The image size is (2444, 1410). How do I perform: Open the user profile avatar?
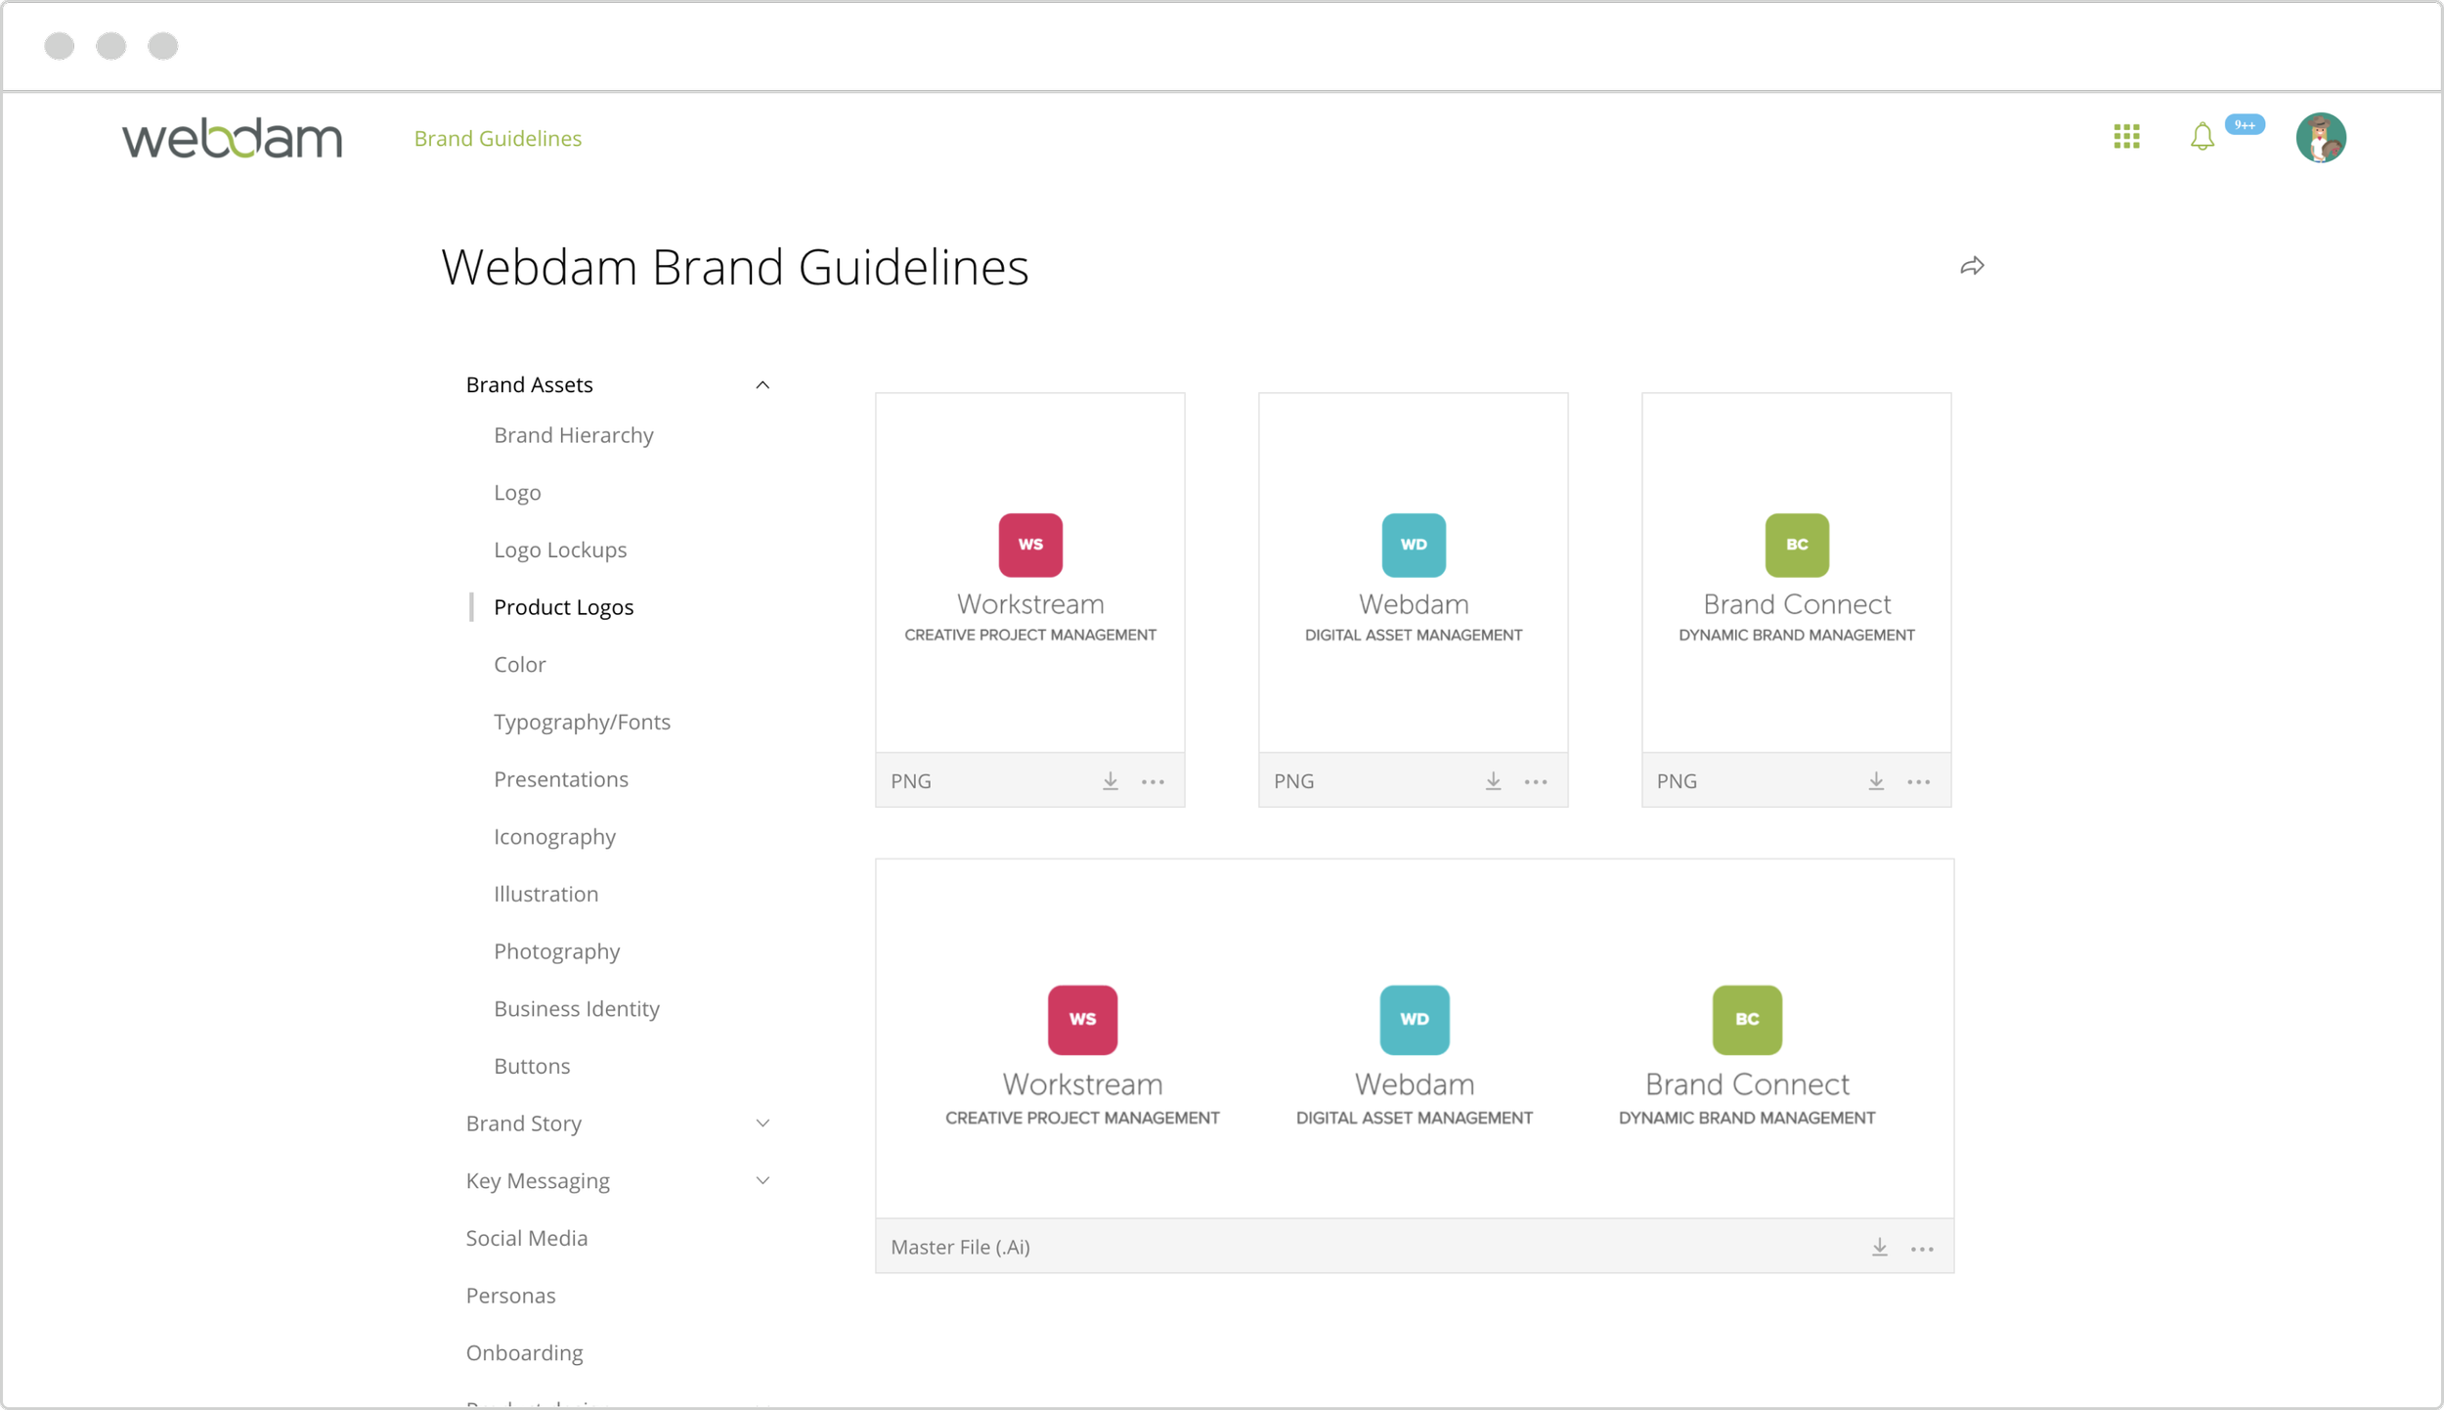(2321, 137)
